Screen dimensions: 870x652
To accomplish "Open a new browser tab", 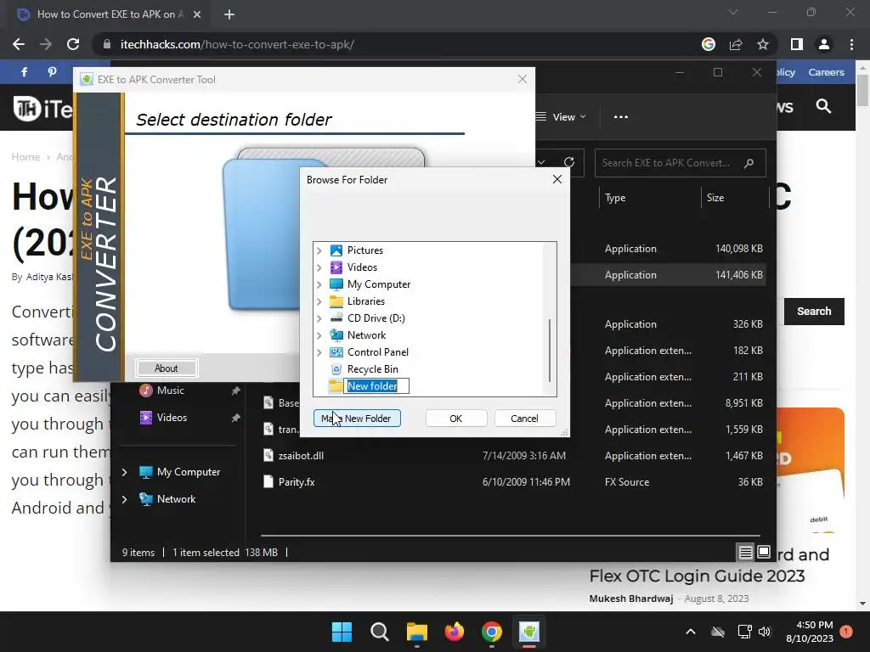I will (229, 14).
